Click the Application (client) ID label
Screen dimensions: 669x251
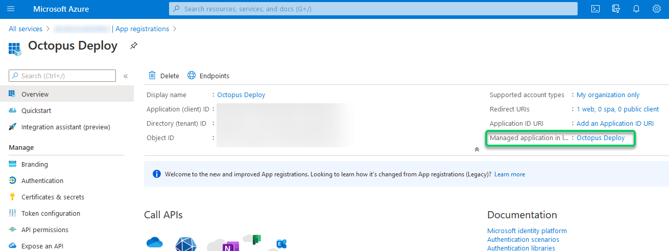[x=178, y=109]
